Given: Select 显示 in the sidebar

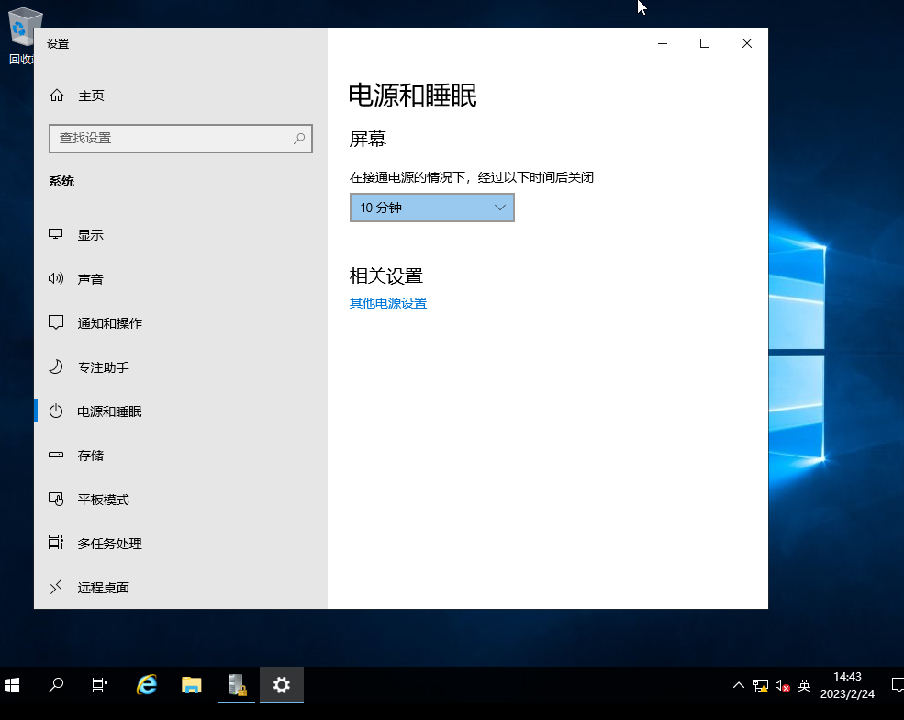Looking at the screenshot, I should point(91,235).
